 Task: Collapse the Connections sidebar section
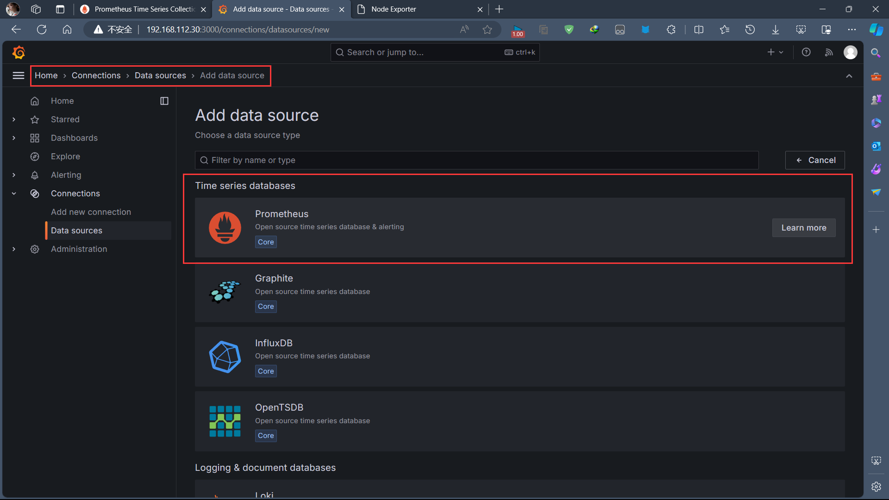(x=13, y=194)
